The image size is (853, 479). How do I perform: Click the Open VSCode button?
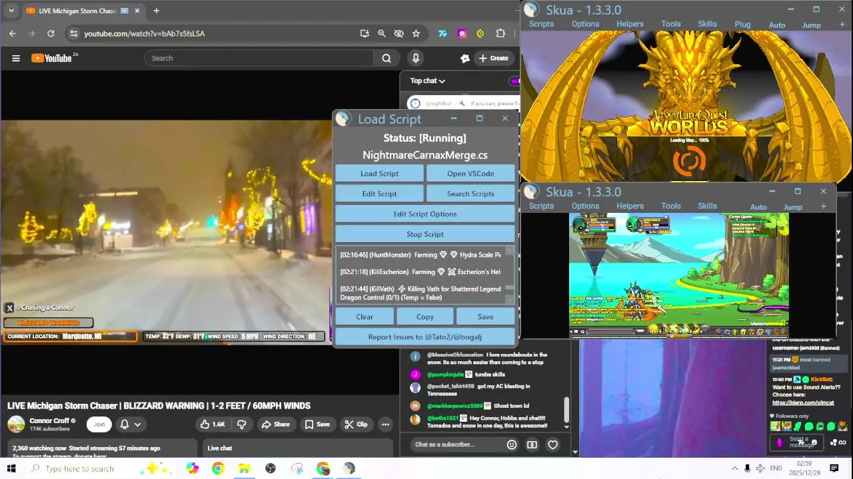pos(470,174)
